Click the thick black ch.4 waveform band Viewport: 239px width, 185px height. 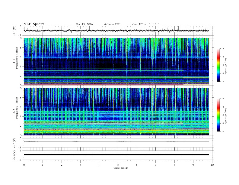(116, 155)
